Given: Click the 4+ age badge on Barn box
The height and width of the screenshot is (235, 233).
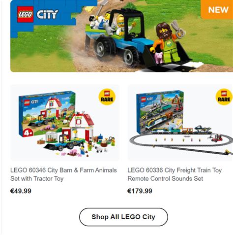Looking at the screenshot, I should coord(28,133).
